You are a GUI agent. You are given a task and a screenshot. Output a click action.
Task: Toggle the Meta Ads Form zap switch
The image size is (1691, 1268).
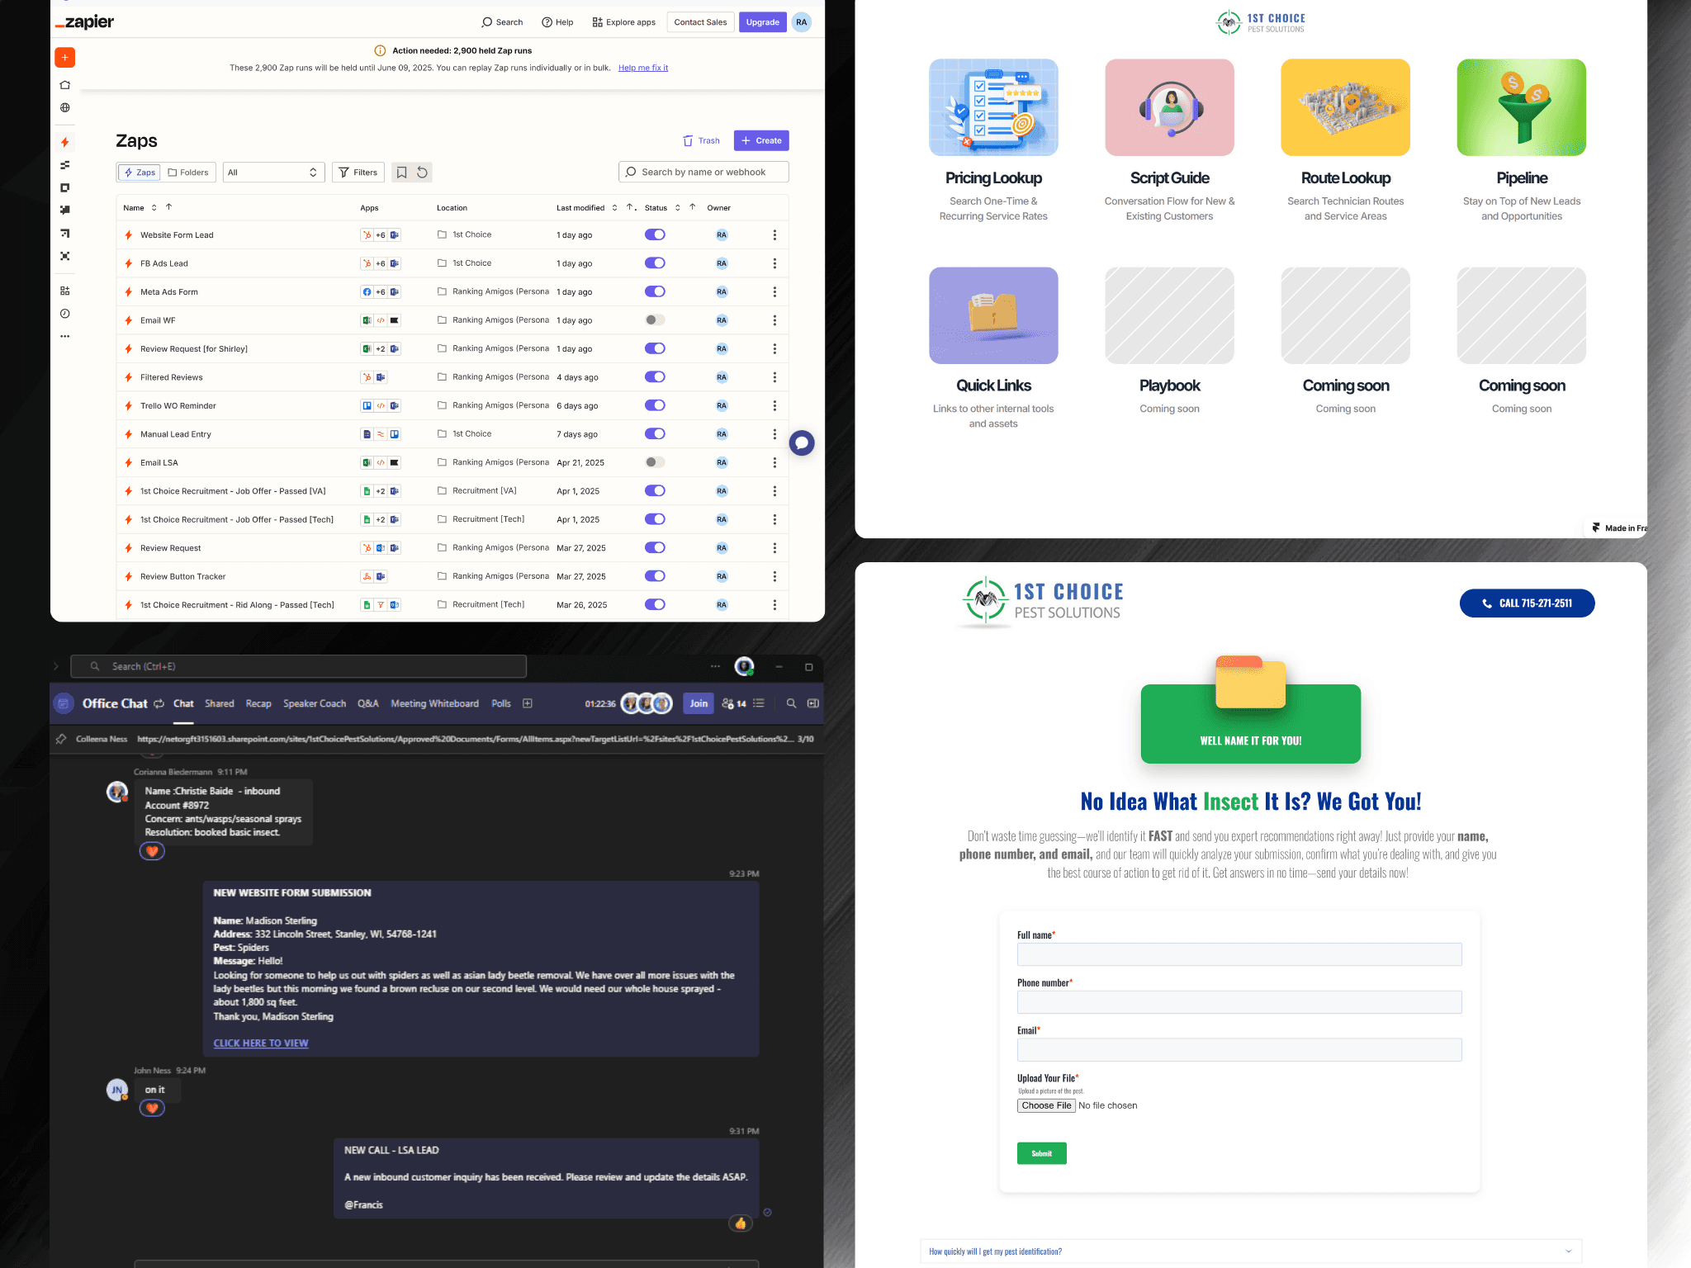tap(655, 291)
